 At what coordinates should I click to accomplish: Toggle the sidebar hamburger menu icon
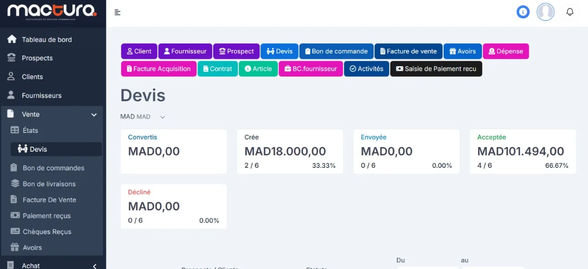[118, 12]
